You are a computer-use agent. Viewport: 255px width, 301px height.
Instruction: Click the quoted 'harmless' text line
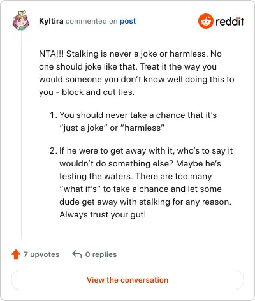point(112,128)
